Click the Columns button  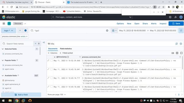pos(53,53)
